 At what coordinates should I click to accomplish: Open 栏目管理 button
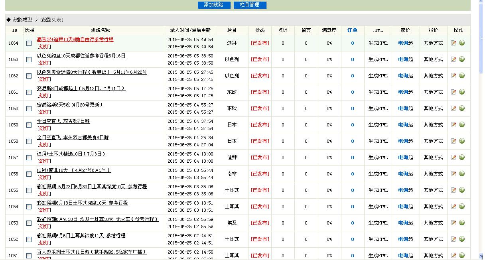pos(250,5)
